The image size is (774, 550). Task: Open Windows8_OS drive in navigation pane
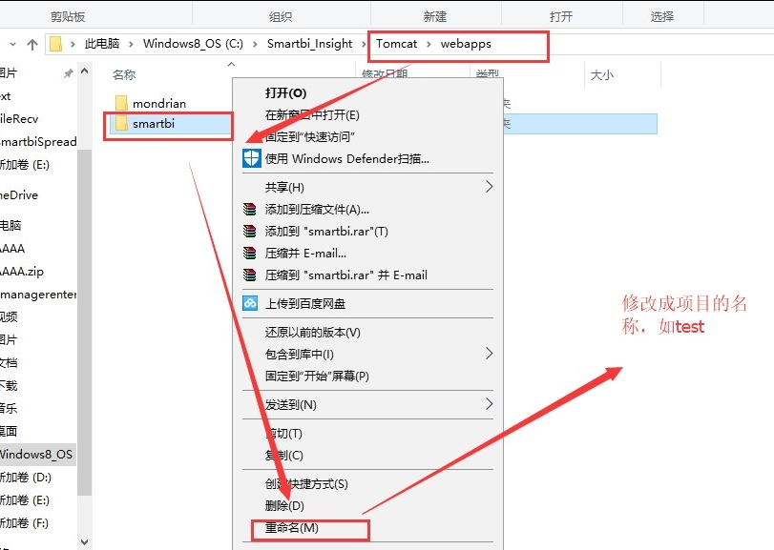(36, 454)
